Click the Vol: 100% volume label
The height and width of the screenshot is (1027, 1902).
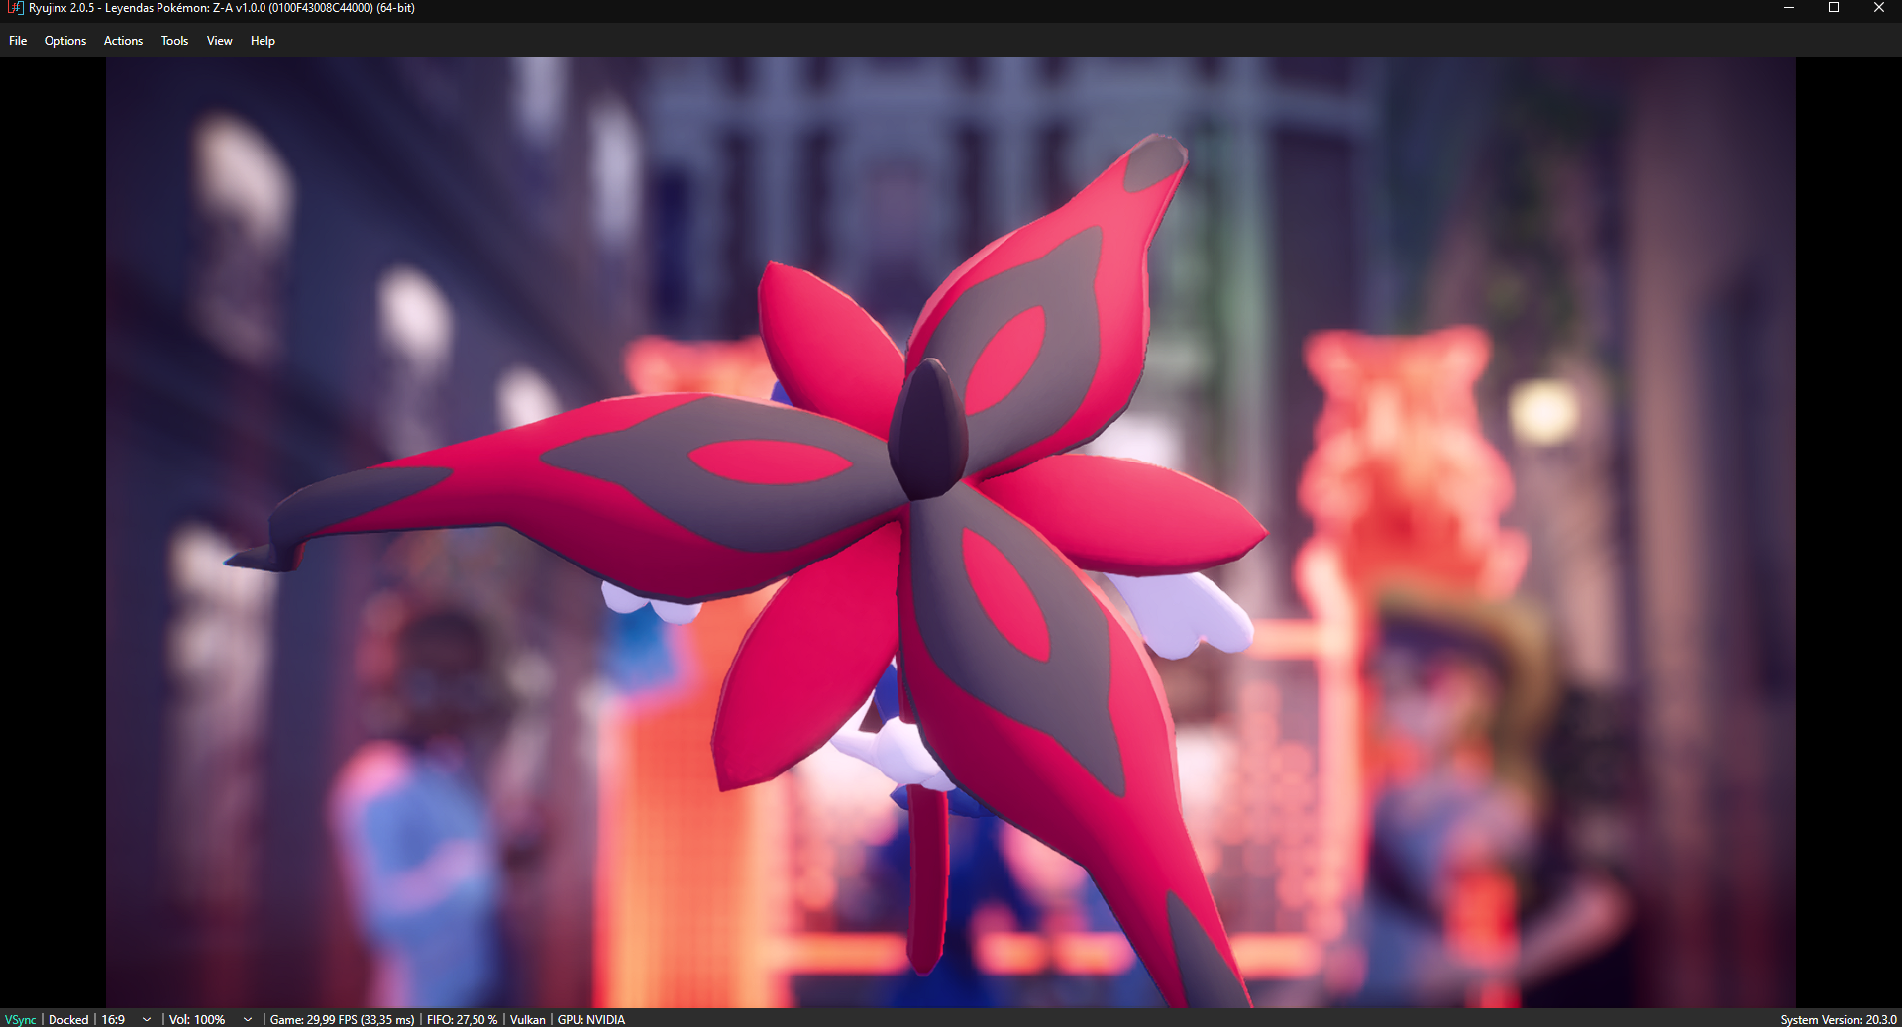tap(197, 1019)
